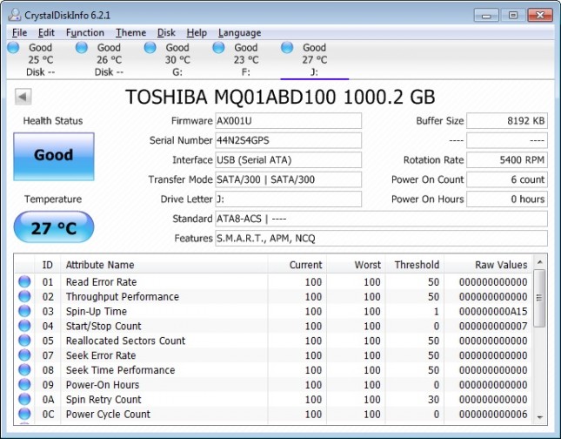Click the Features field S.M.A.R.T., APM, NCQ
Viewport: 561px width, 439px height.
coord(382,239)
